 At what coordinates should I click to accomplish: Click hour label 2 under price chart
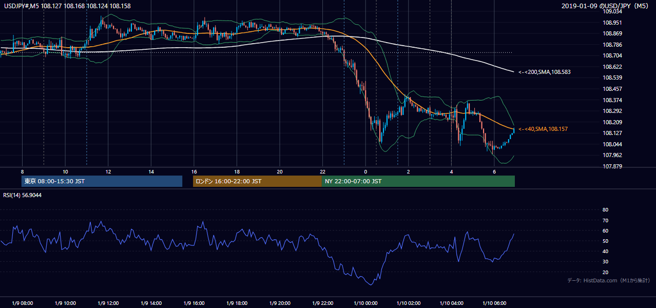[408, 171]
